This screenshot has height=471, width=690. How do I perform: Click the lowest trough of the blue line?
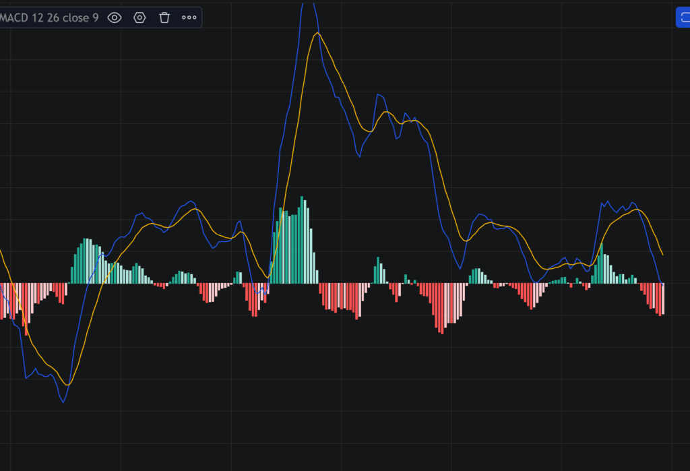(62, 402)
